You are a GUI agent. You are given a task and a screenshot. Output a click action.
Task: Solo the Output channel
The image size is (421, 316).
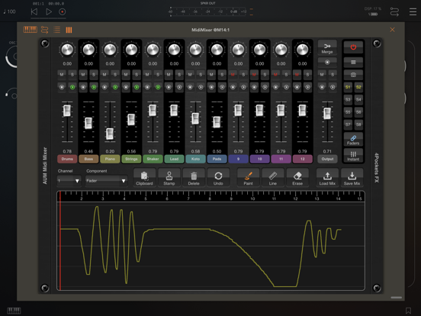coord(333,75)
